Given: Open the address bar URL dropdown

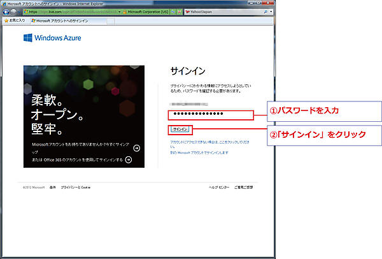Looking at the screenshot, I should pos(120,11).
